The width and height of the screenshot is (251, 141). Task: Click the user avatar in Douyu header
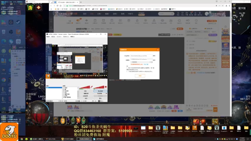pos(207,14)
